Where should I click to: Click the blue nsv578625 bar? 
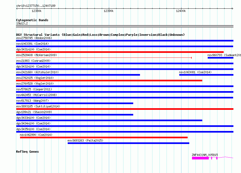125,92
